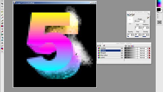Toggle lock transparency for number layer

150,48
